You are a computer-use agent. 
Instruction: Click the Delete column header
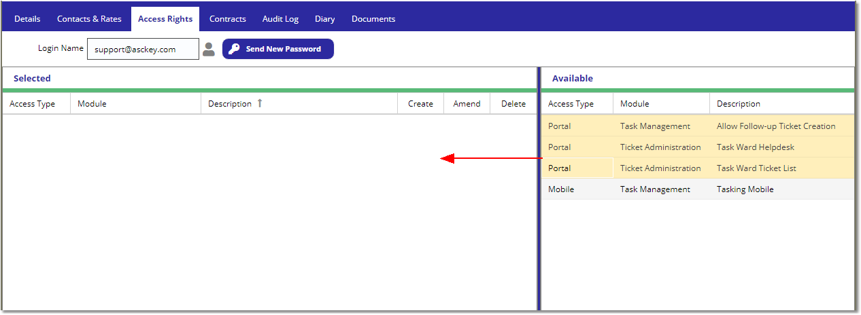click(x=513, y=104)
